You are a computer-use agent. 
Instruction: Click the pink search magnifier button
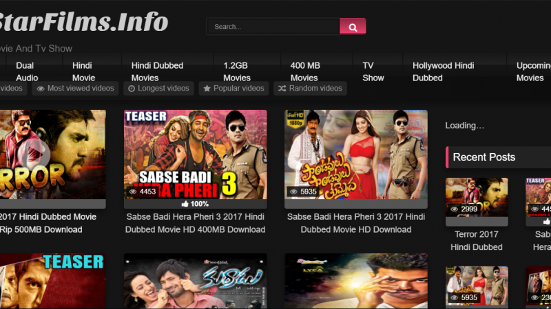(353, 27)
